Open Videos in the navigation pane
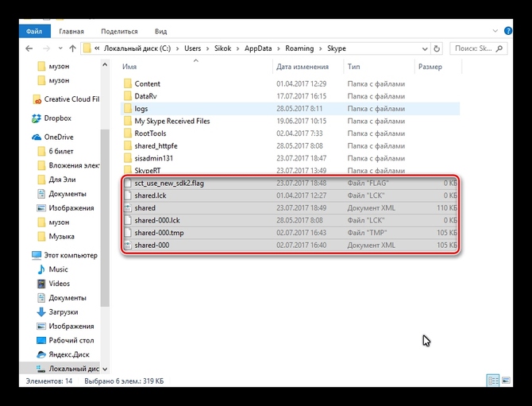 (x=53, y=284)
